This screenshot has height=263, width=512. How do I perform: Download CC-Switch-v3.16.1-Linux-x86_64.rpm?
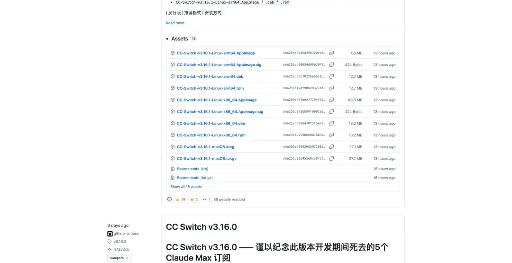[x=211, y=135]
